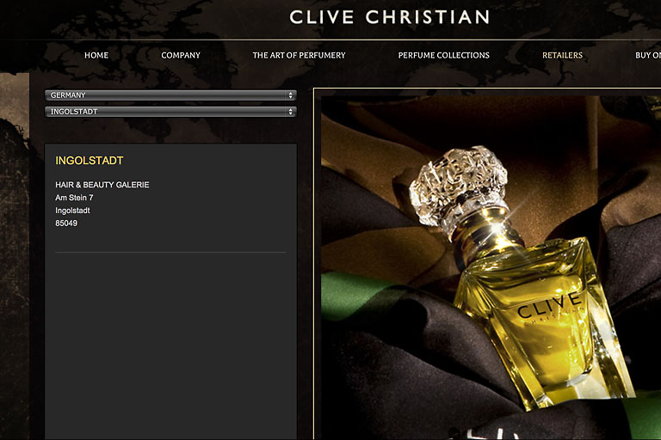Click the Am Stein 7 address line

(x=74, y=198)
